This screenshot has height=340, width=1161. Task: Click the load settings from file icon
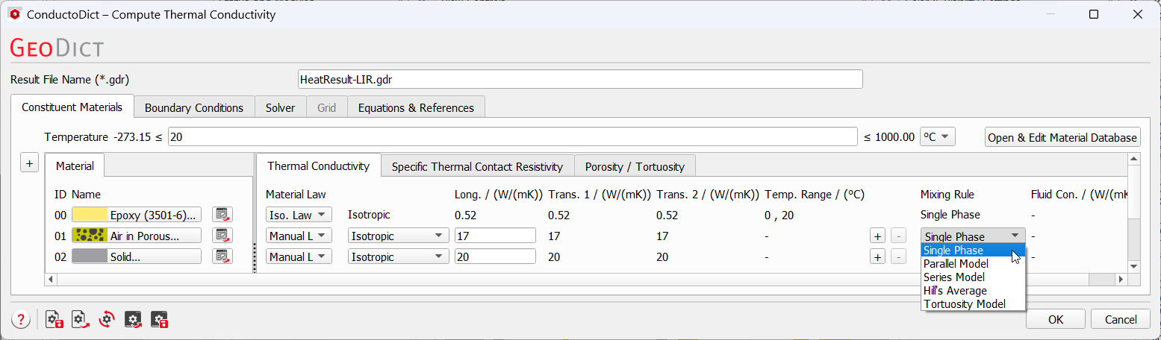click(80, 320)
